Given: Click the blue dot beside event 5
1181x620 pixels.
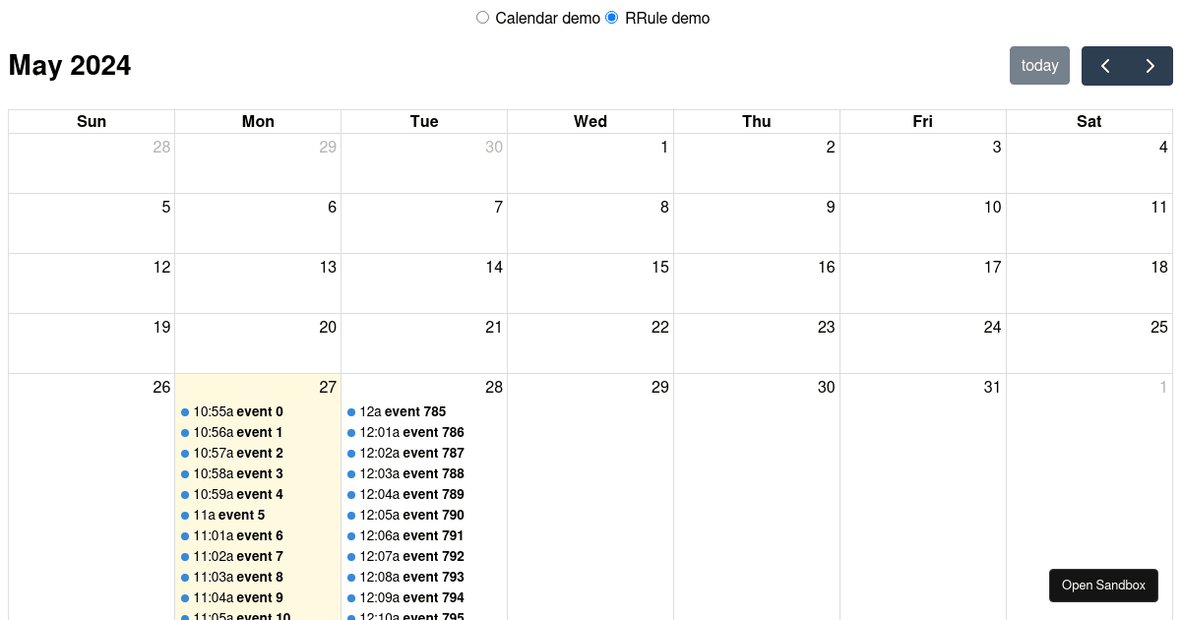Looking at the screenshot, I should click(x=184, y=515).
